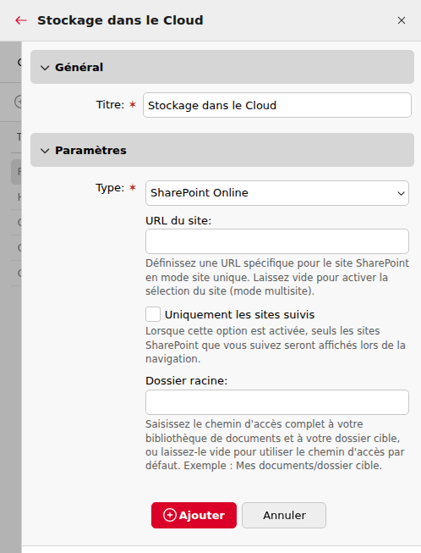The width and height of the screenshot is (421, 553).
Task: Enable Uniquement les sites suivis checkbox
Action: tap(153, 314)
